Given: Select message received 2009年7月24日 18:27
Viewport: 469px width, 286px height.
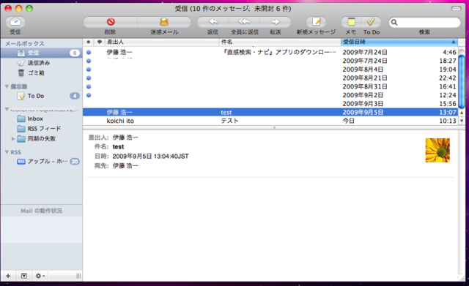Looking at the screenshot, I should coord(270,61).
